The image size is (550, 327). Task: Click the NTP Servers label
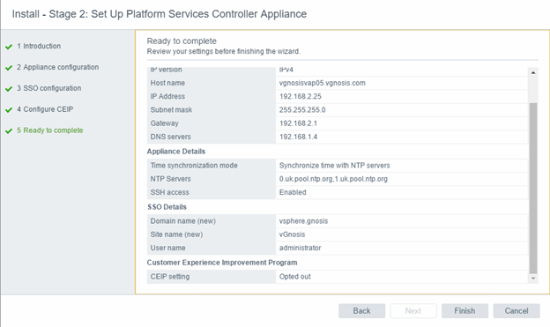coord(170,179)
